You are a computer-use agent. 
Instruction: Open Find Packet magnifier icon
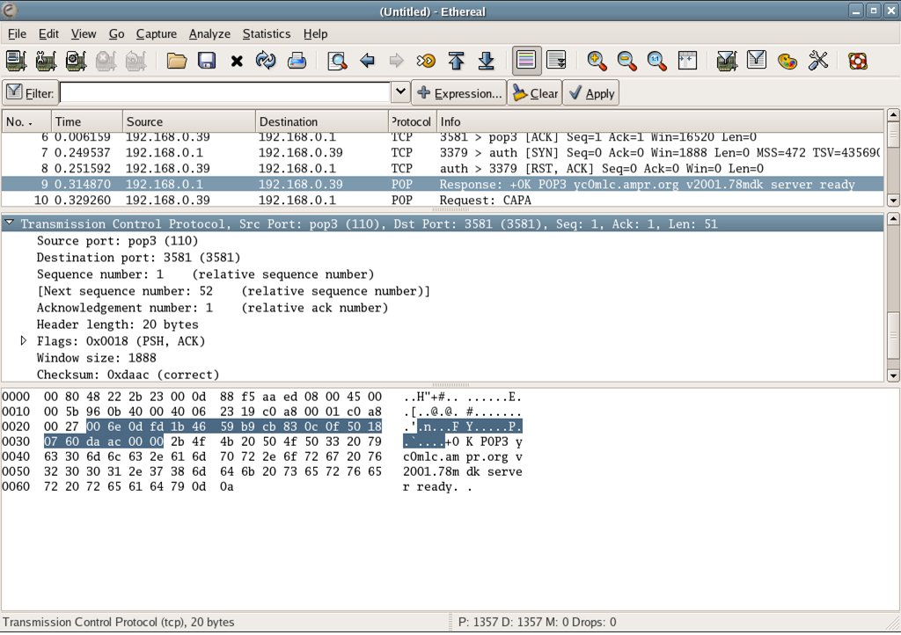[x=336, y=61]
